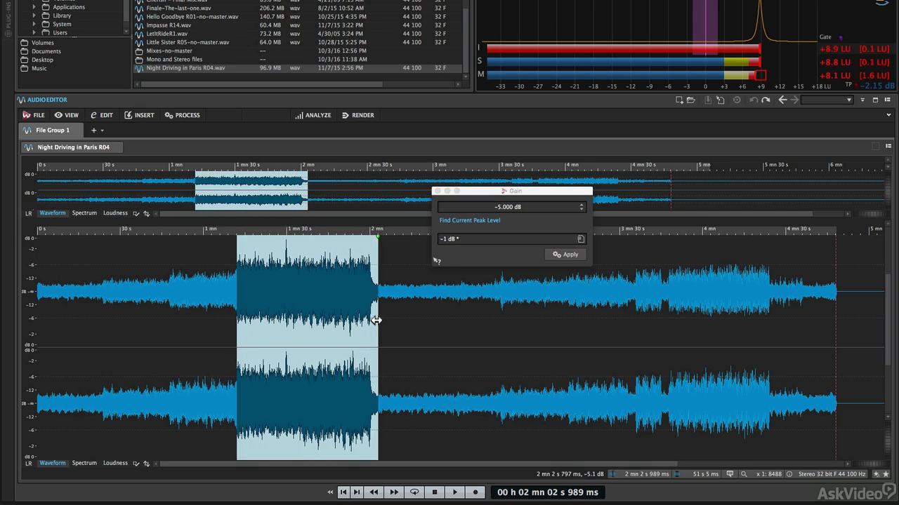Open the FILE tab in Audio Editor

(x=34, y=115)
